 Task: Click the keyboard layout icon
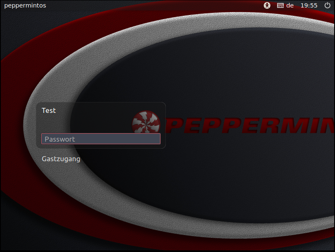click(x=280, y=5)
